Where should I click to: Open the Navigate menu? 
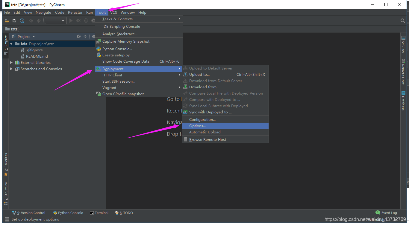coord(43,13)
